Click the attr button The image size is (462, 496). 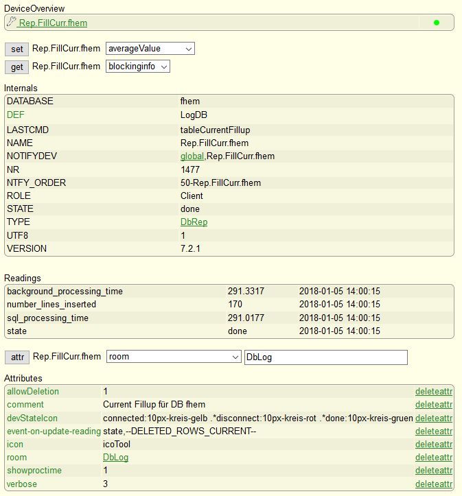[x=17, y=357]
